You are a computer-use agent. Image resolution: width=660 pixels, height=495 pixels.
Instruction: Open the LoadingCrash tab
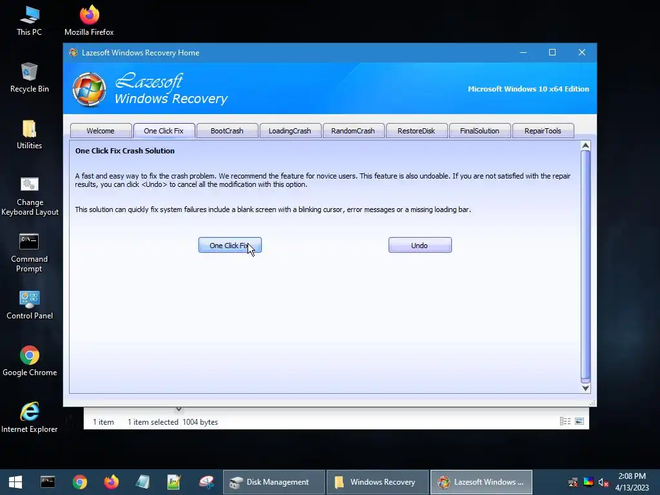pos(290,131)
